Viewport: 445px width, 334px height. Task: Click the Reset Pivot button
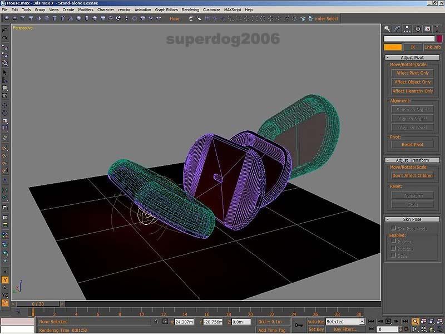pos(412,145)
